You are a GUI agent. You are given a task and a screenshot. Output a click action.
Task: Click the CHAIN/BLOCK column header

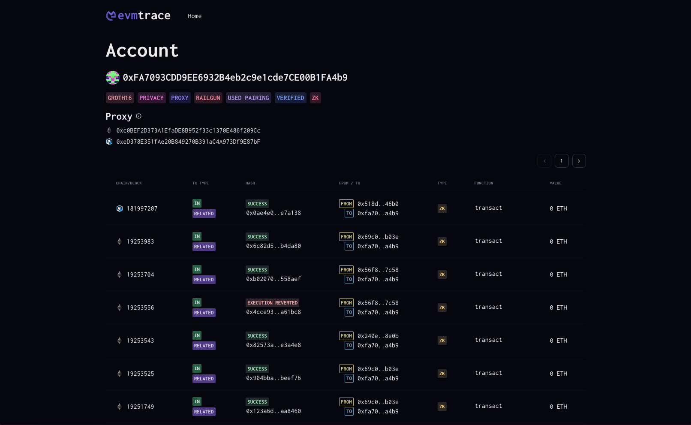(x=129, y=183)
